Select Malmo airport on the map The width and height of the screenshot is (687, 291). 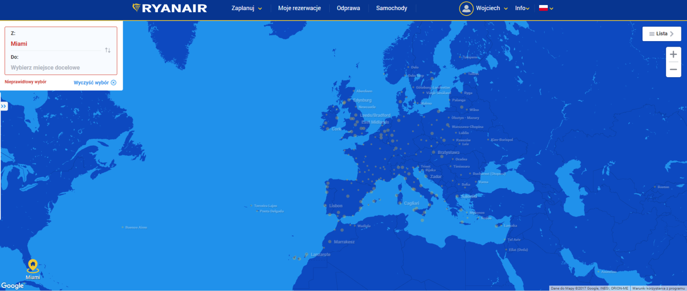[x=426, y=103]
